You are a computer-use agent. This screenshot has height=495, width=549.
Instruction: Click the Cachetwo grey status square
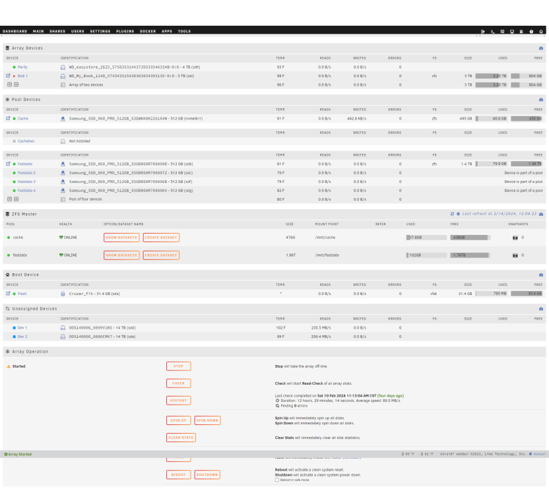click(14, 141)
